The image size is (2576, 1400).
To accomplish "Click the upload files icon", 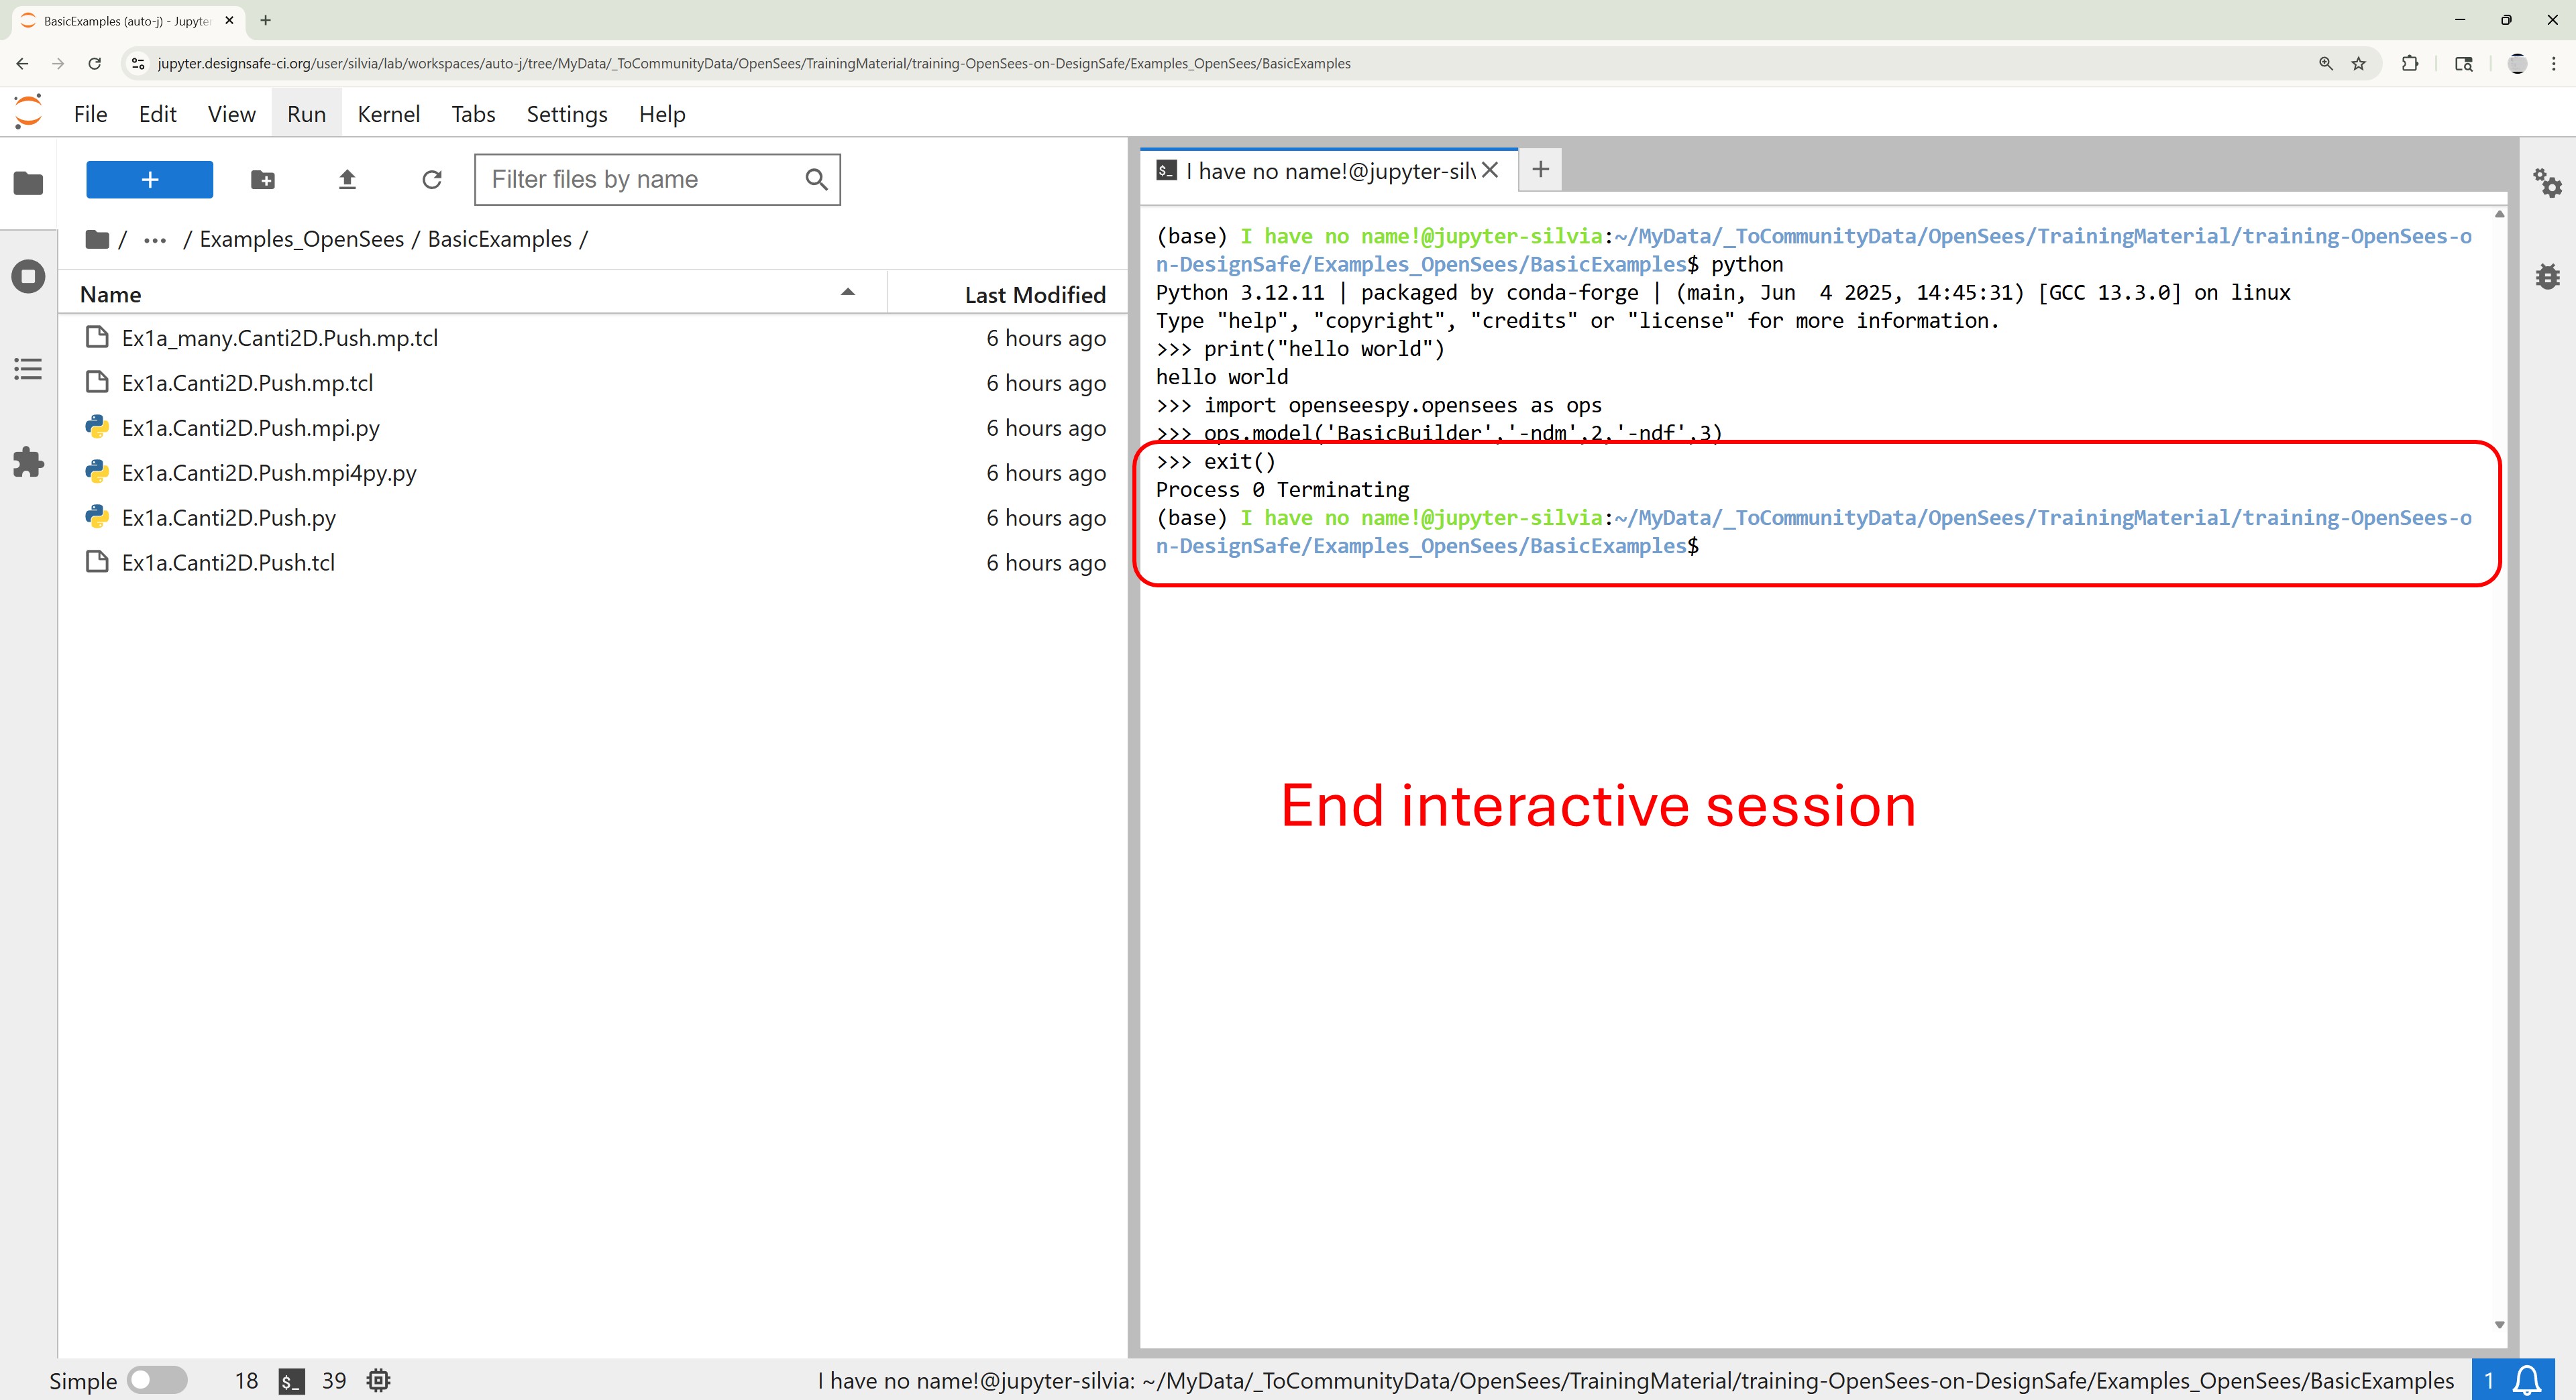I will point(347,180).
